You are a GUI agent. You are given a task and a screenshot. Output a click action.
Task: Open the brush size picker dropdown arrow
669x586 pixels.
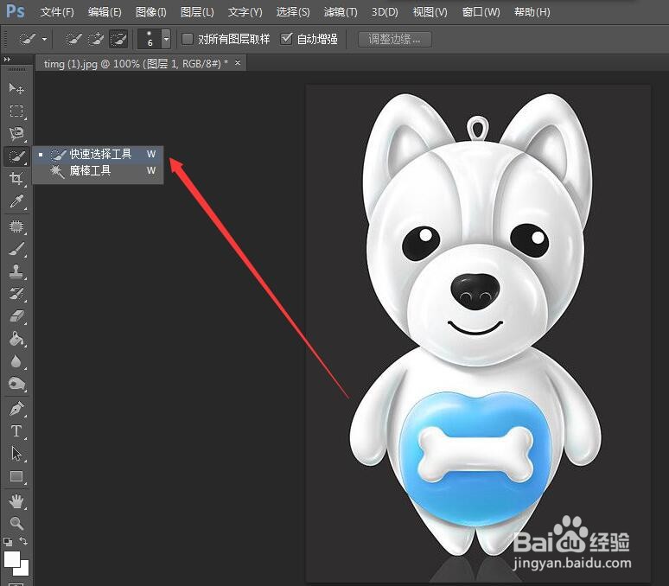[x=167, y=39]
